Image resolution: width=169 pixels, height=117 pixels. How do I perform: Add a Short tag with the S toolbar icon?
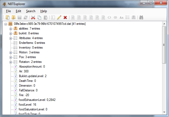pyautogui.click(x=79, y=17)
